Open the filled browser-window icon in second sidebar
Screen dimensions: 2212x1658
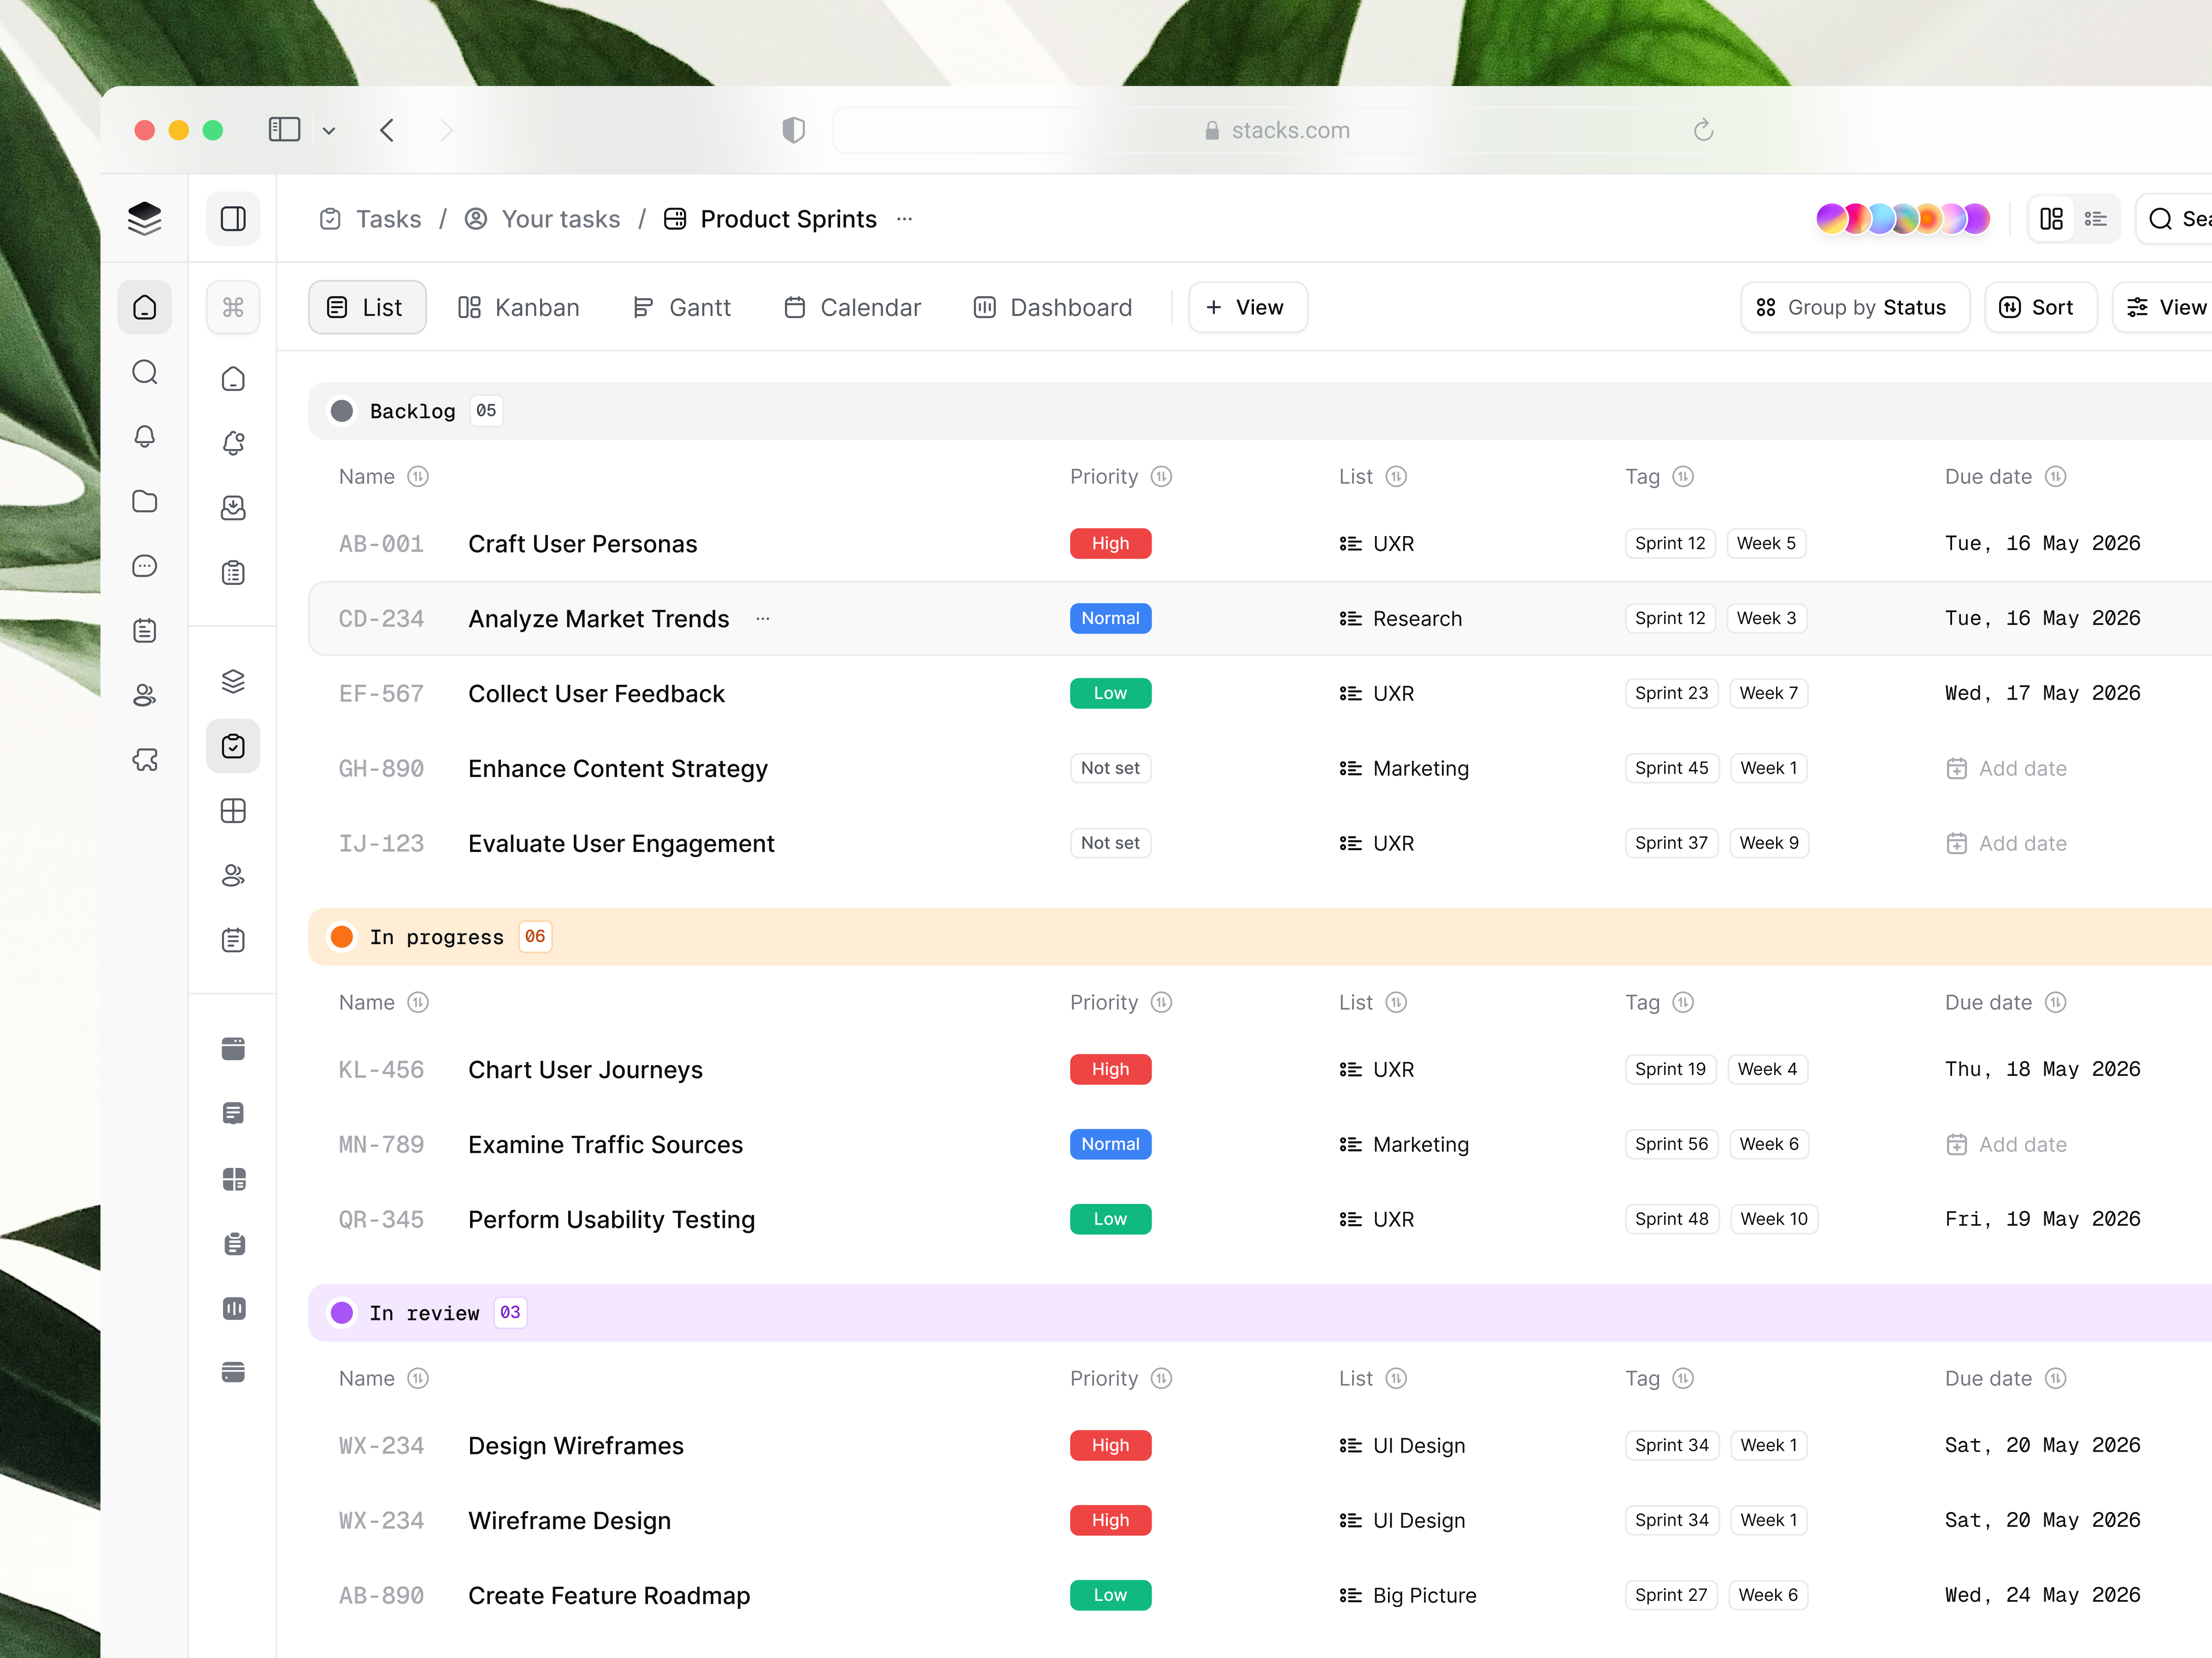(233, 1048)
